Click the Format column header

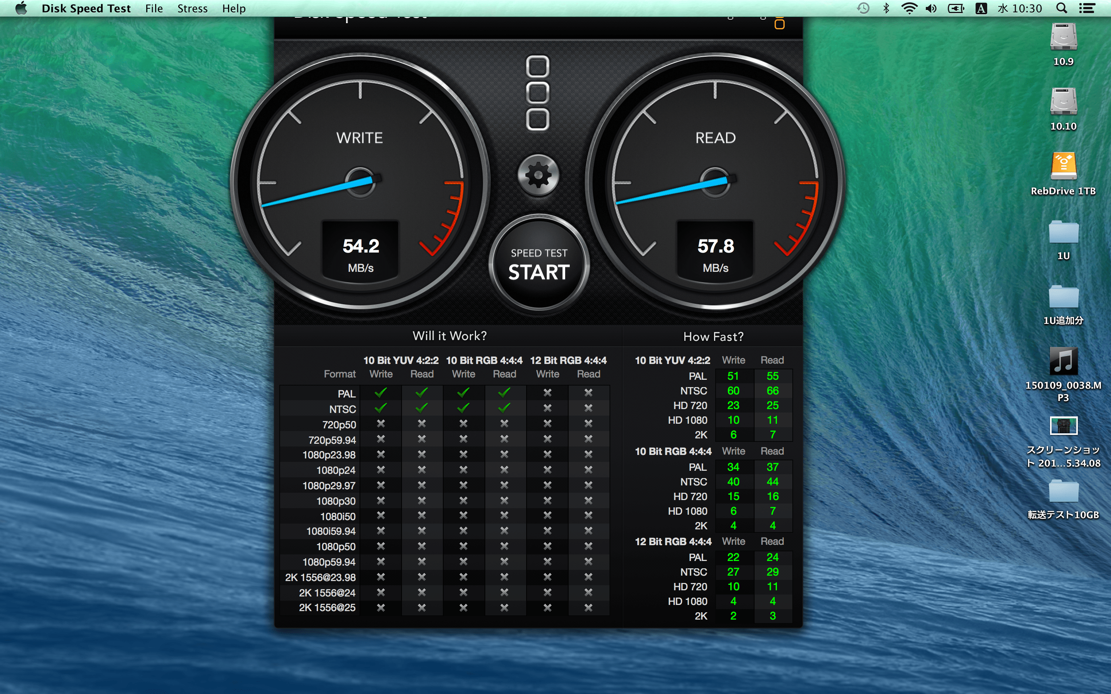click(x=340, y=374)
